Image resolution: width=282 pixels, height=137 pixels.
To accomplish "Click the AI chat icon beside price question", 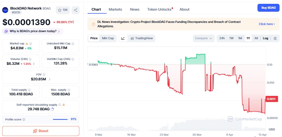I will pyautogui.click(x=6, y=31).
